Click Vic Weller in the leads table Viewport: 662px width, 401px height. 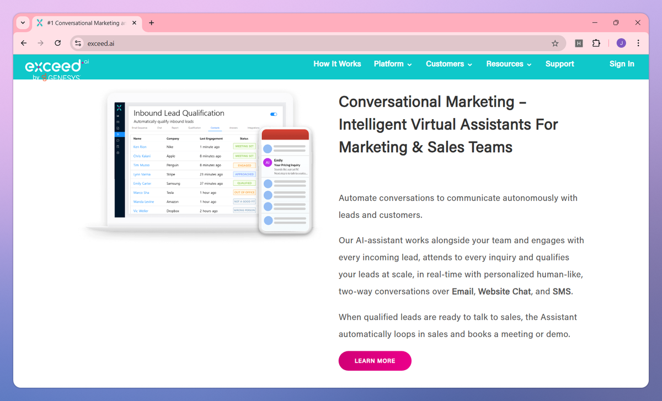[x=141, y=211]
